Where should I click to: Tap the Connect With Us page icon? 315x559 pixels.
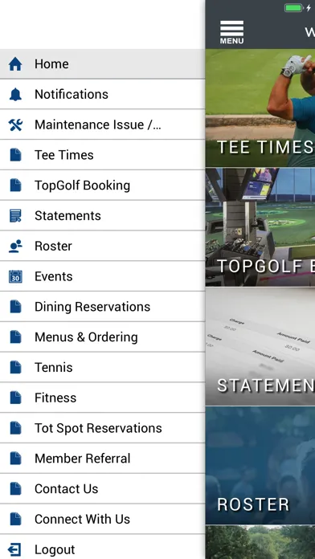tap(15, 519)
